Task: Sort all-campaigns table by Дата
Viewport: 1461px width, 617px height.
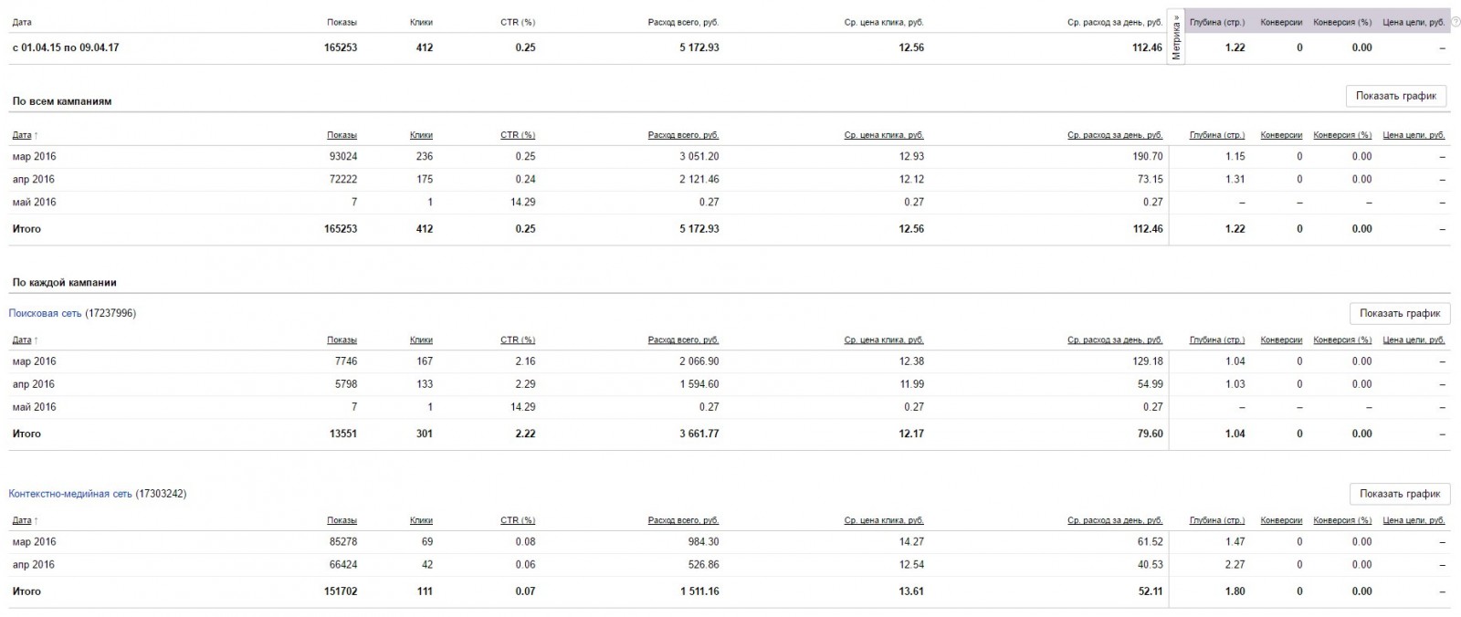Action: pos(22,135)
